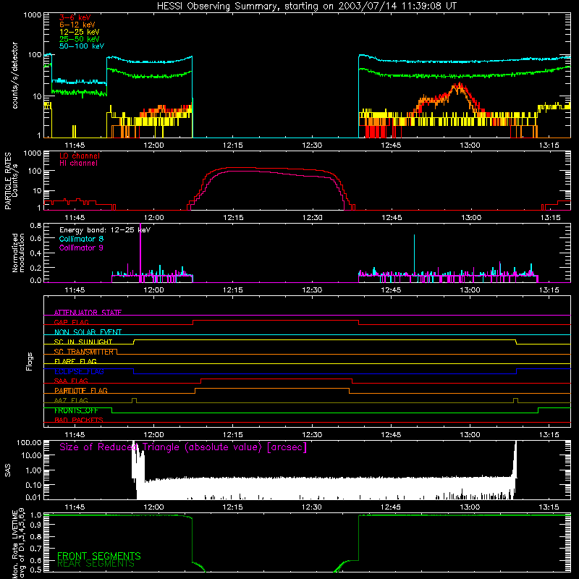Click the HESSI Observing Summary title text
This screenshot has width=579, height=579.
(x=306, y=7)
